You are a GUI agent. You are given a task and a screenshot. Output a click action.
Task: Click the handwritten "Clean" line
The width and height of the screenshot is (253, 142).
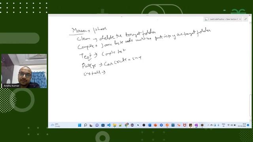point(116,36)
